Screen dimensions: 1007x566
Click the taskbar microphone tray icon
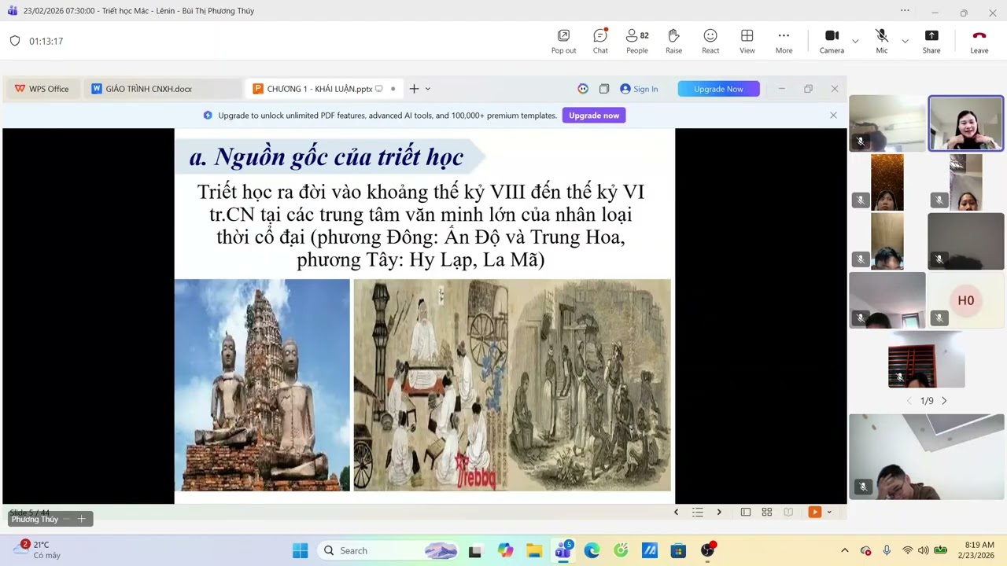pos(887,550)
